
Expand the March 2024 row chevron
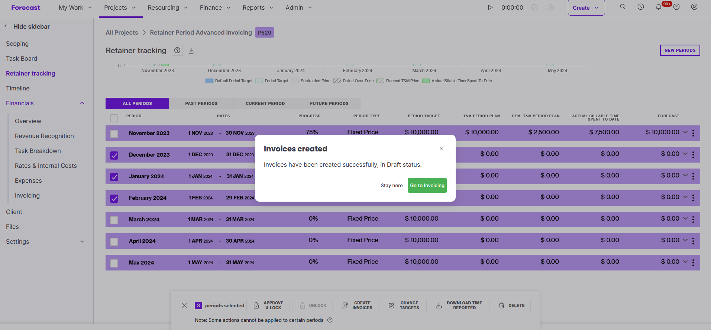(685, 218)
